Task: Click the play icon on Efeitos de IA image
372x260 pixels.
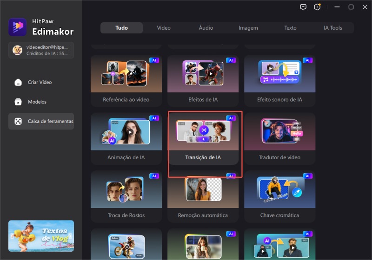Action: click(x=211, y=74)
